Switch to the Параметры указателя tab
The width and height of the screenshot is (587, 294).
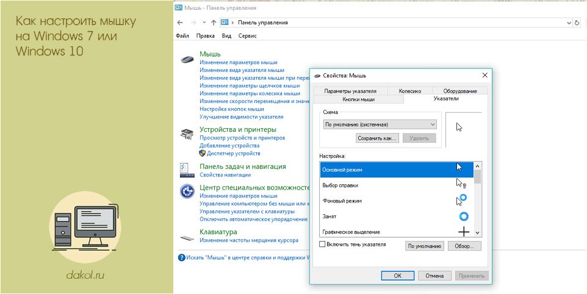click(350, 91)
